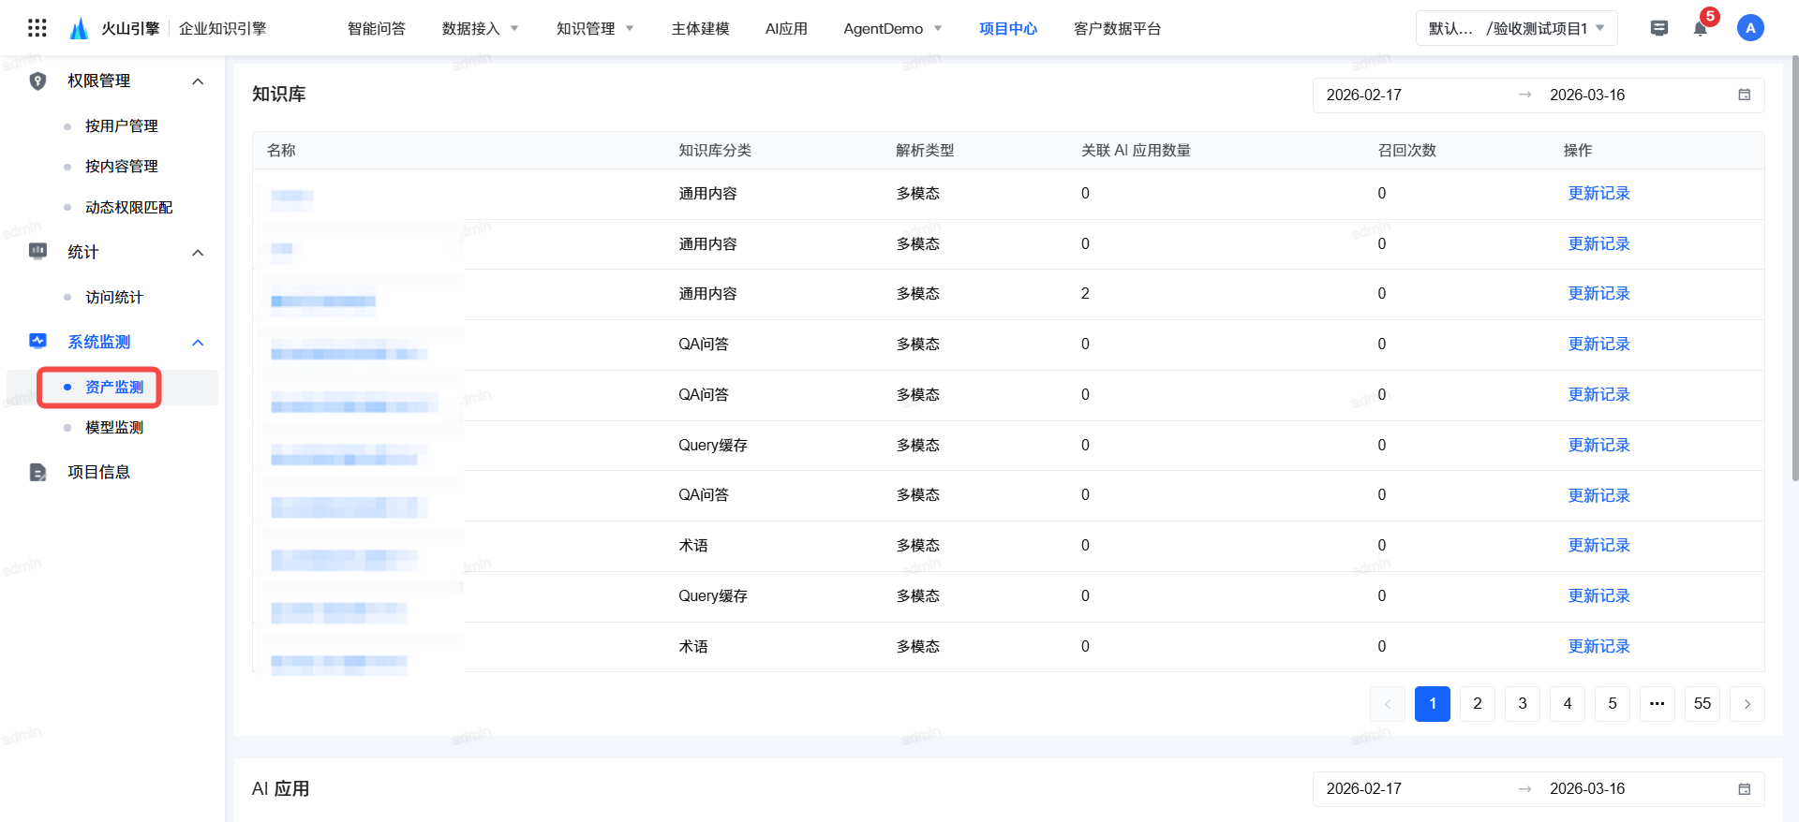Click the 项目信息 document icon

[37, 472]
